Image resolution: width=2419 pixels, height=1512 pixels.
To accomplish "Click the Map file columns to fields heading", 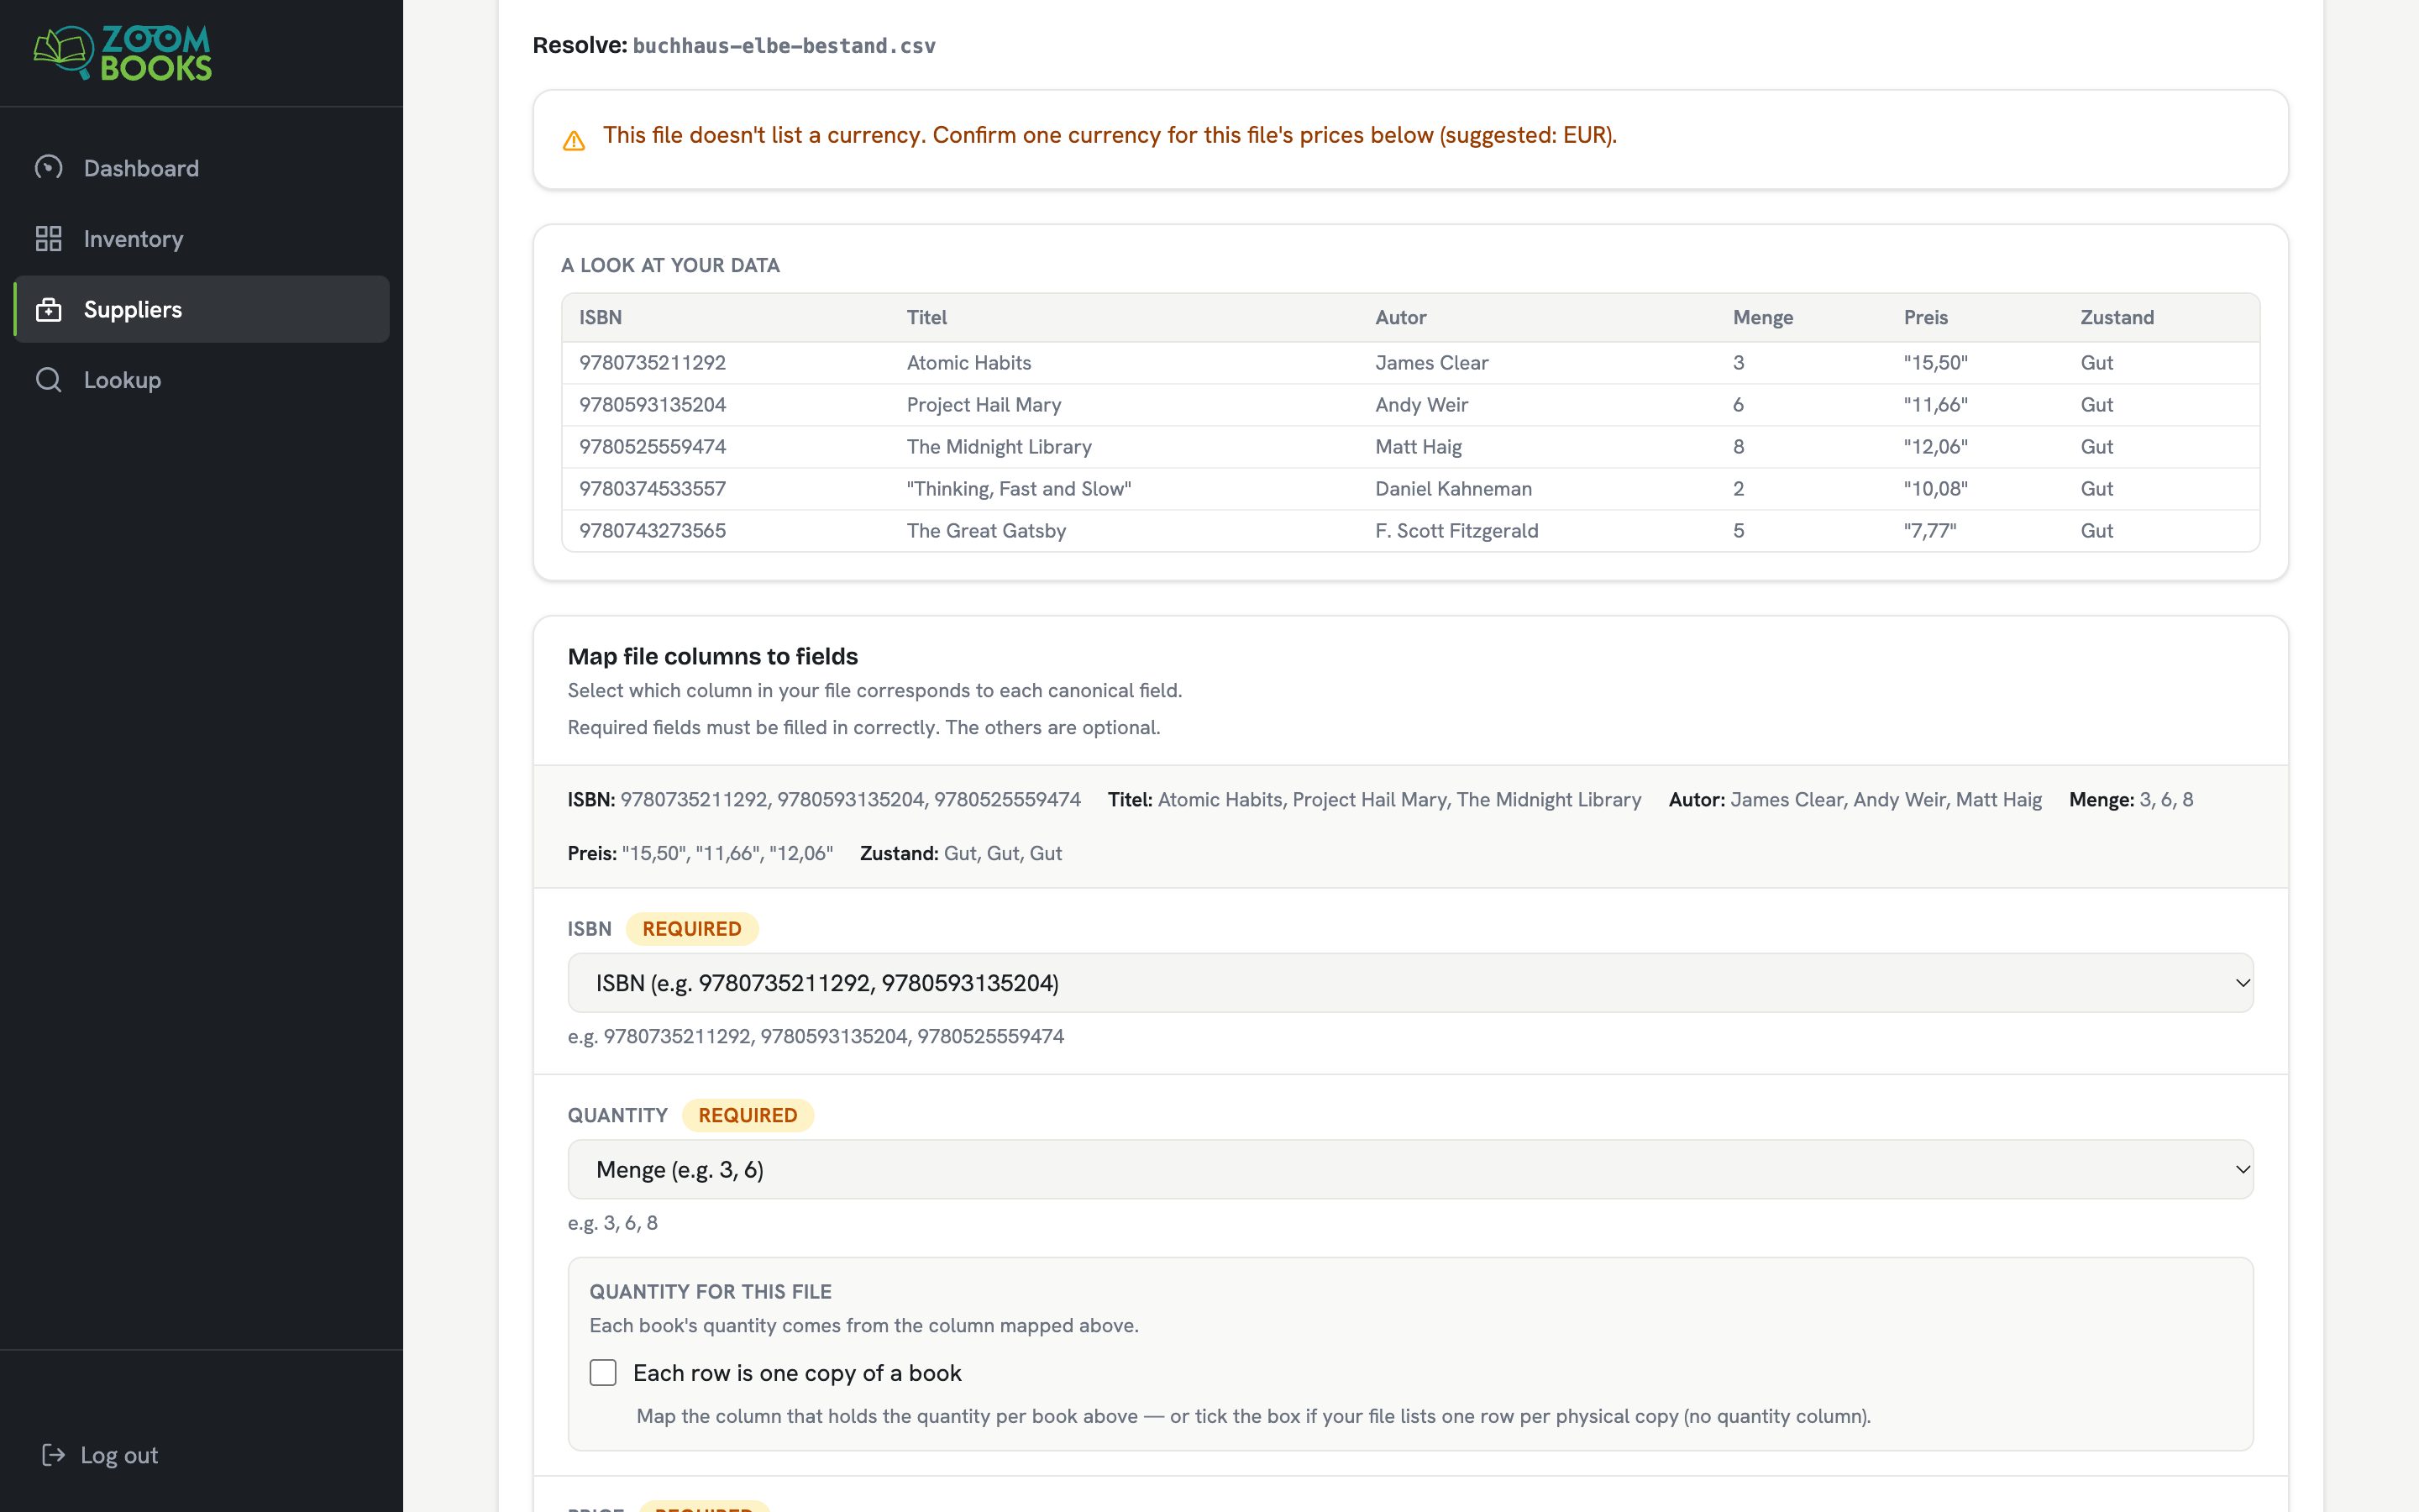I will (713, 656).
